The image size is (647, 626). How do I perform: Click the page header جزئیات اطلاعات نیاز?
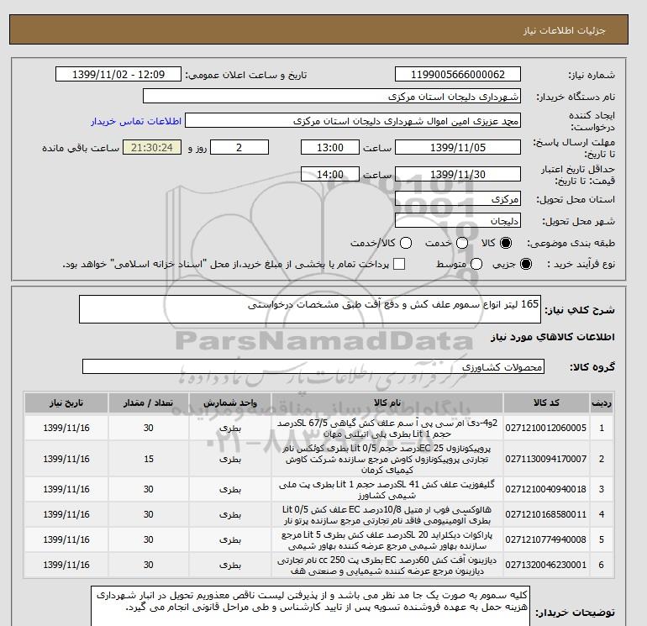565,30
